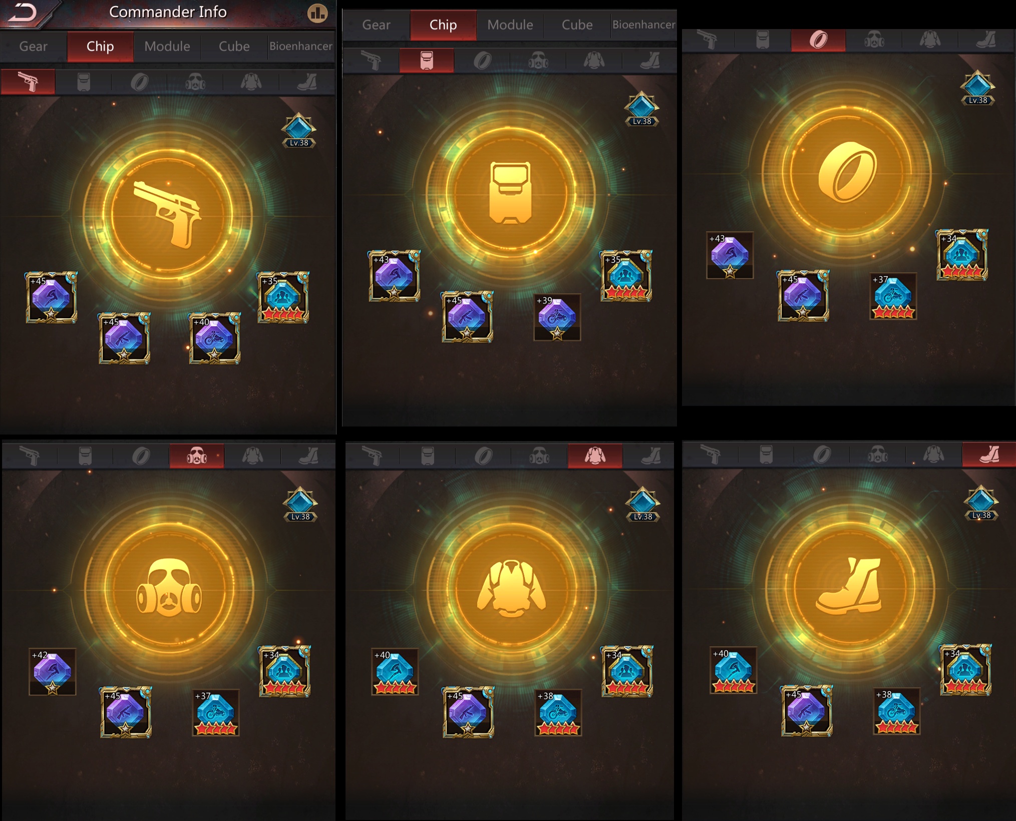The height and width of the screenshot is (821, 1016).
Task: Select the +43 purple chip in ring panel
Action: tap(730, 255)
